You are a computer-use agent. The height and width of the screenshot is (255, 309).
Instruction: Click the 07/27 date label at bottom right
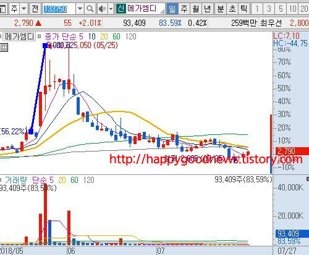[287, 251]
